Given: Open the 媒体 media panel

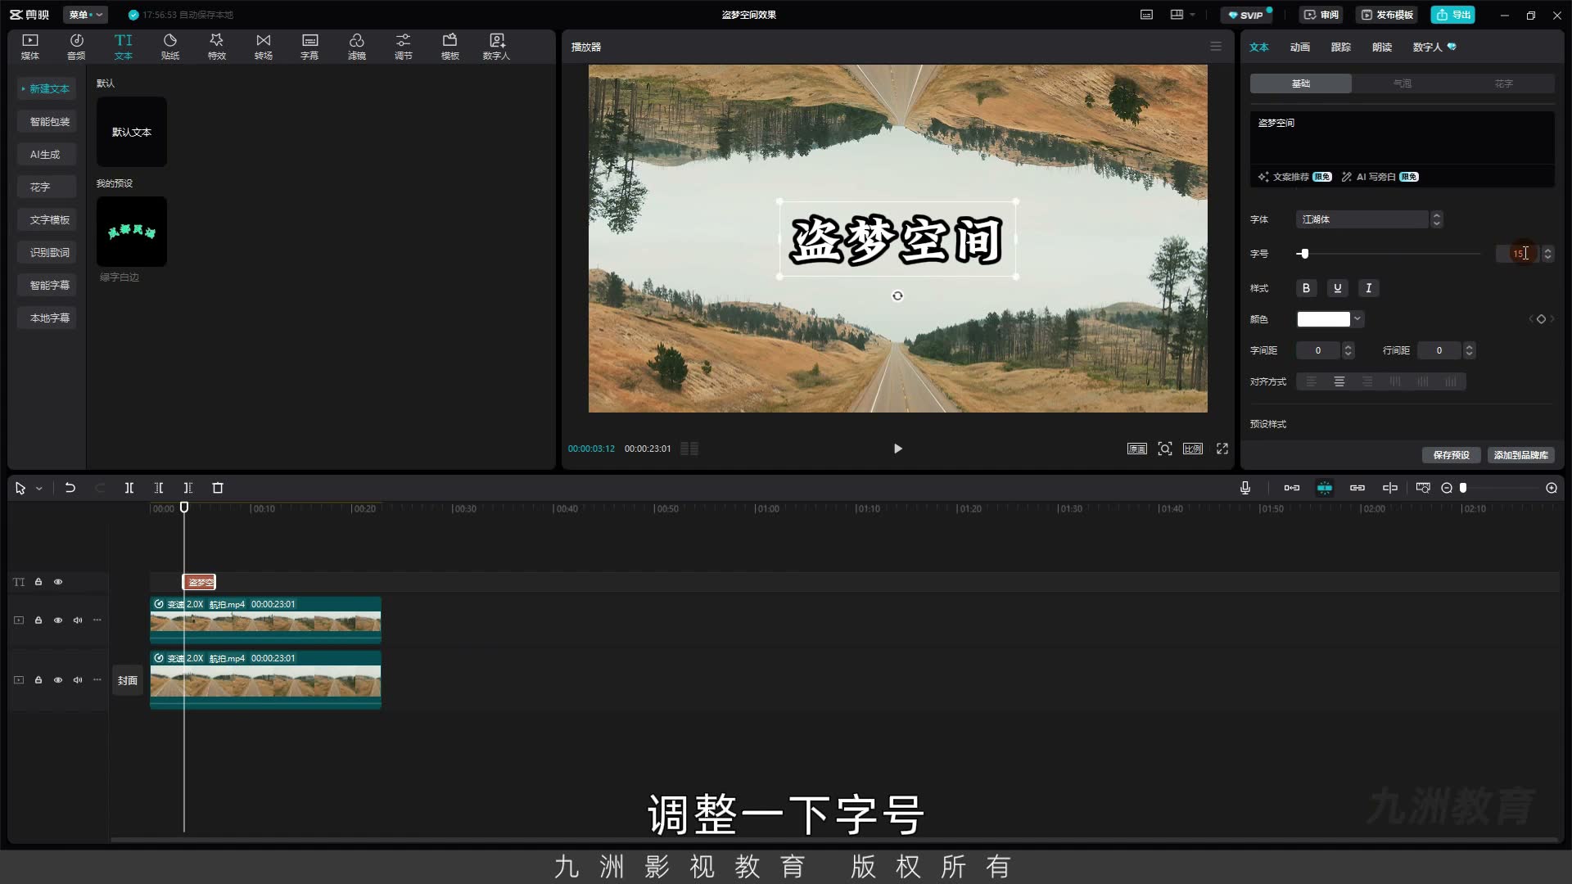Looking at the screenshot, I should pos(30,47).
